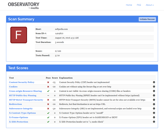Click info icon for HTTP Public Key Pinning
164x130 pixels.
(154, 95)
